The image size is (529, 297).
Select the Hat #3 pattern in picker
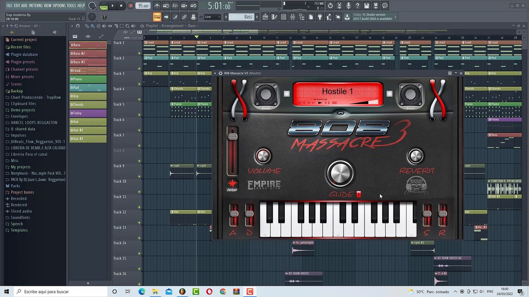(x=88, y=139)
